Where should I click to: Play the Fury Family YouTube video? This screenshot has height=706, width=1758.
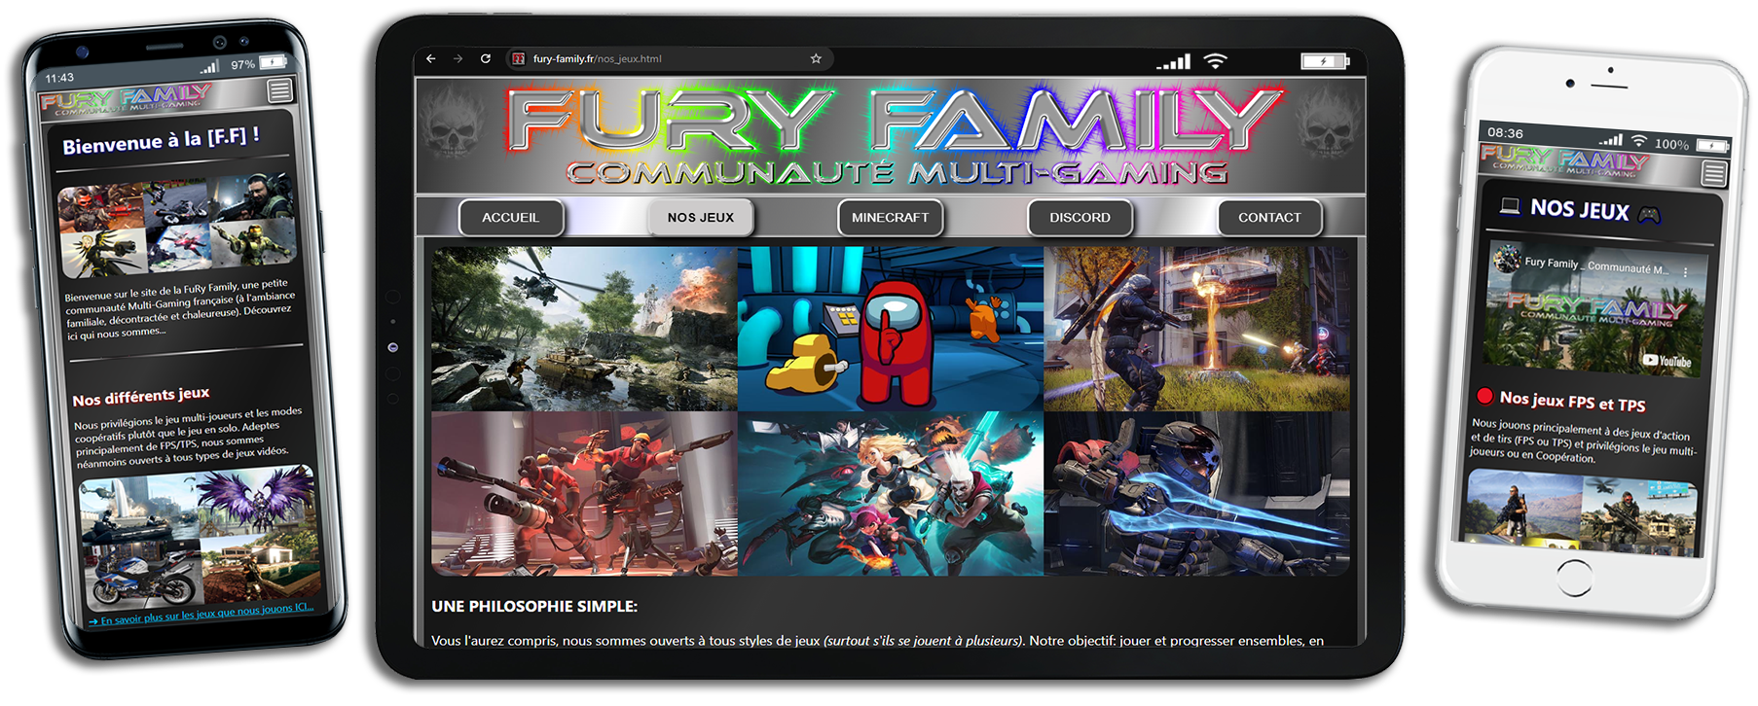(x=1596, y=309)
